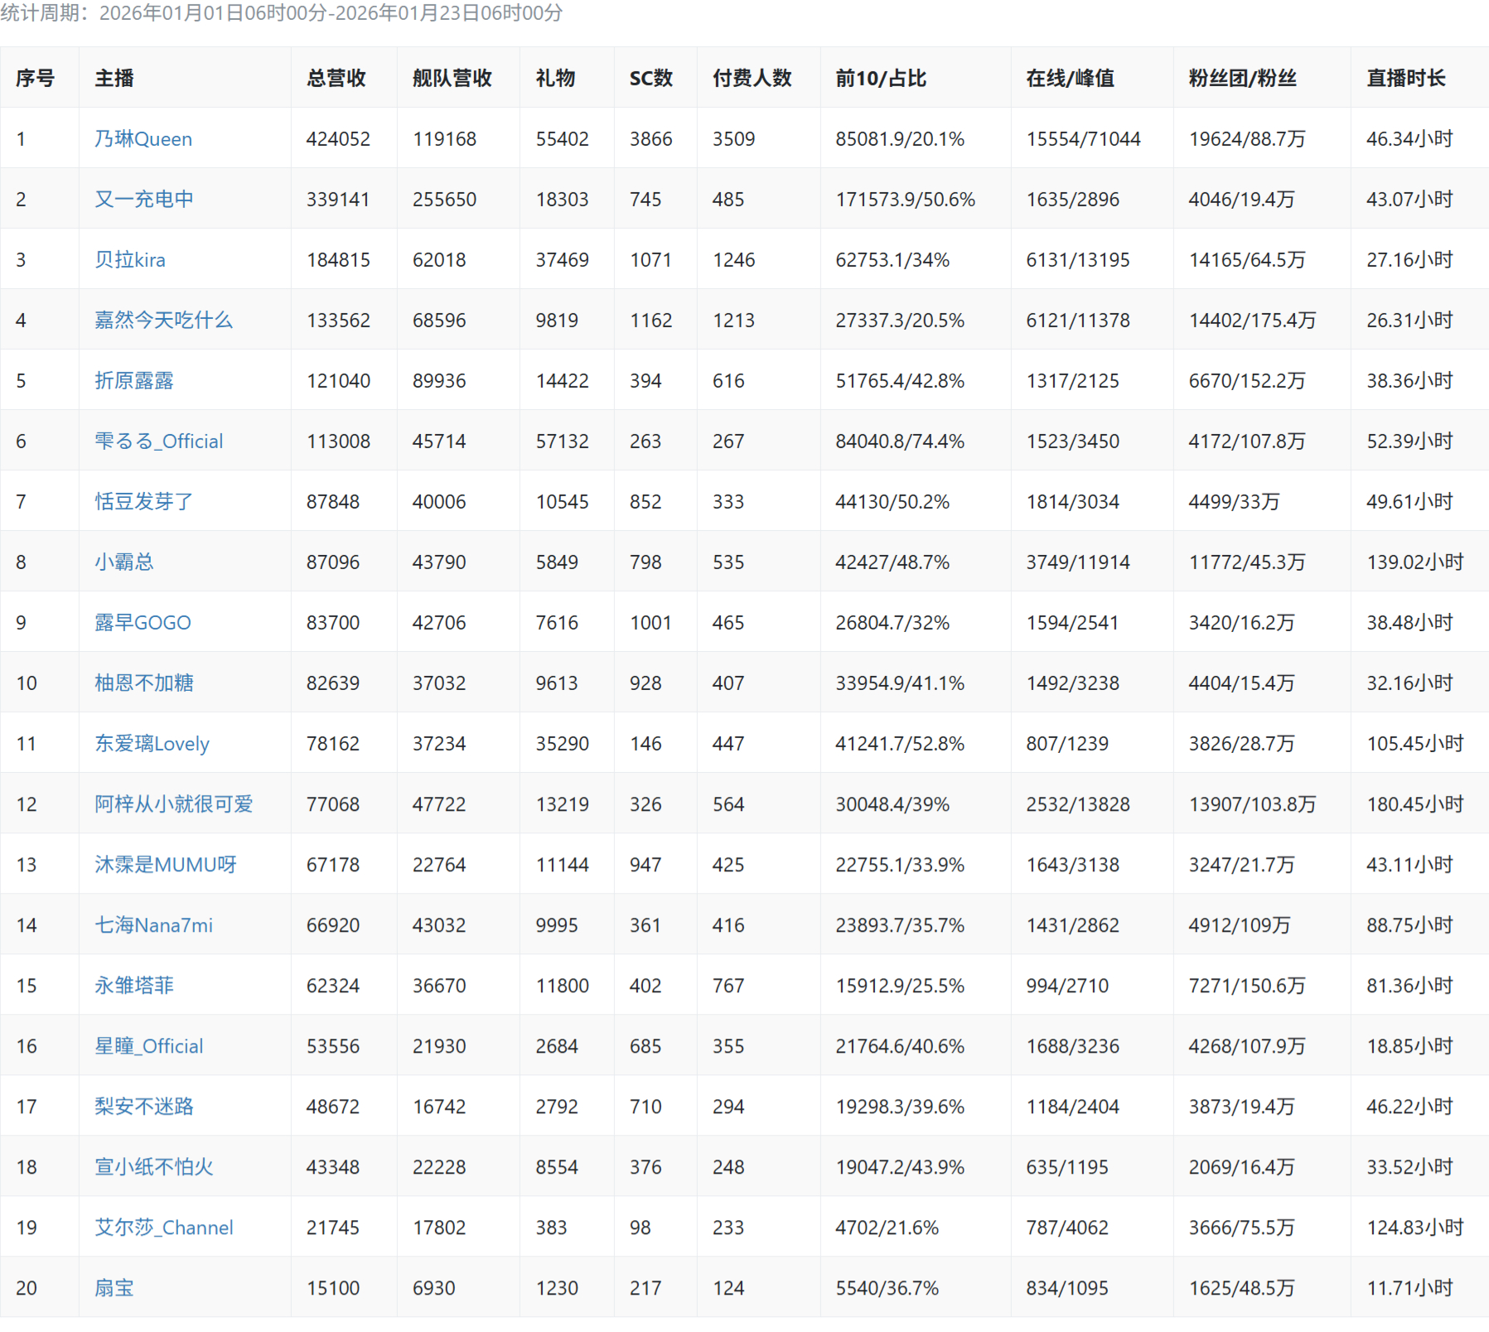Open 七海Nana7mi streamer page
This screenshot has width=1489, height=1332.
(153, 925)
